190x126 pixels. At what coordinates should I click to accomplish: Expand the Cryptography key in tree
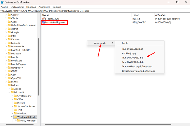12,96
